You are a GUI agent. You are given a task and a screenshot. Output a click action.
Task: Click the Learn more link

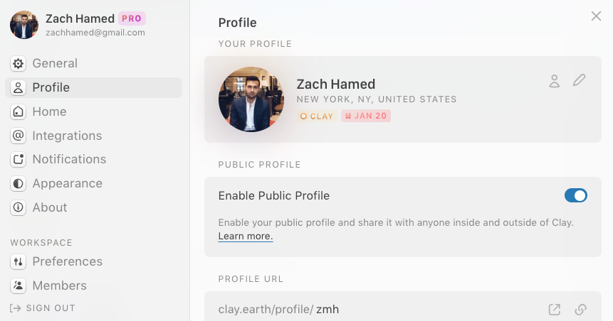(246, 236)
